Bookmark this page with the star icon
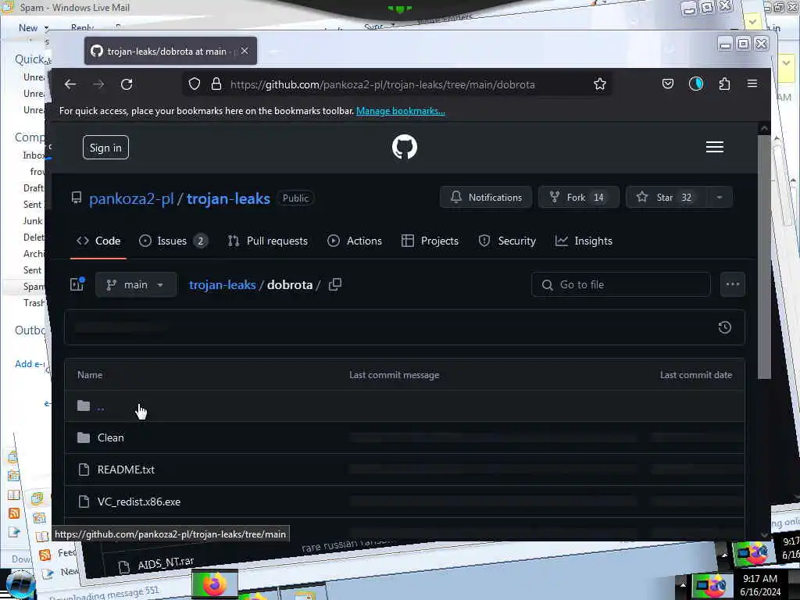The height and width of the screenshot is (600, 800). [x=600, y=84]
